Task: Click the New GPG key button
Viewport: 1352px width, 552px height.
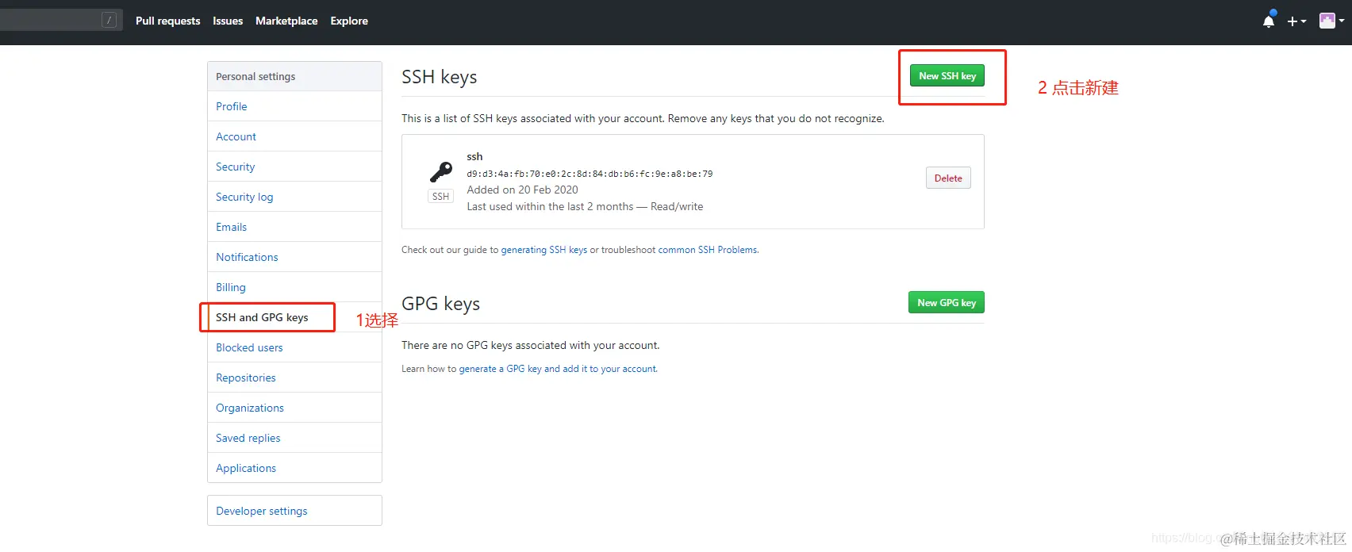Action: [x=947, y=302]
